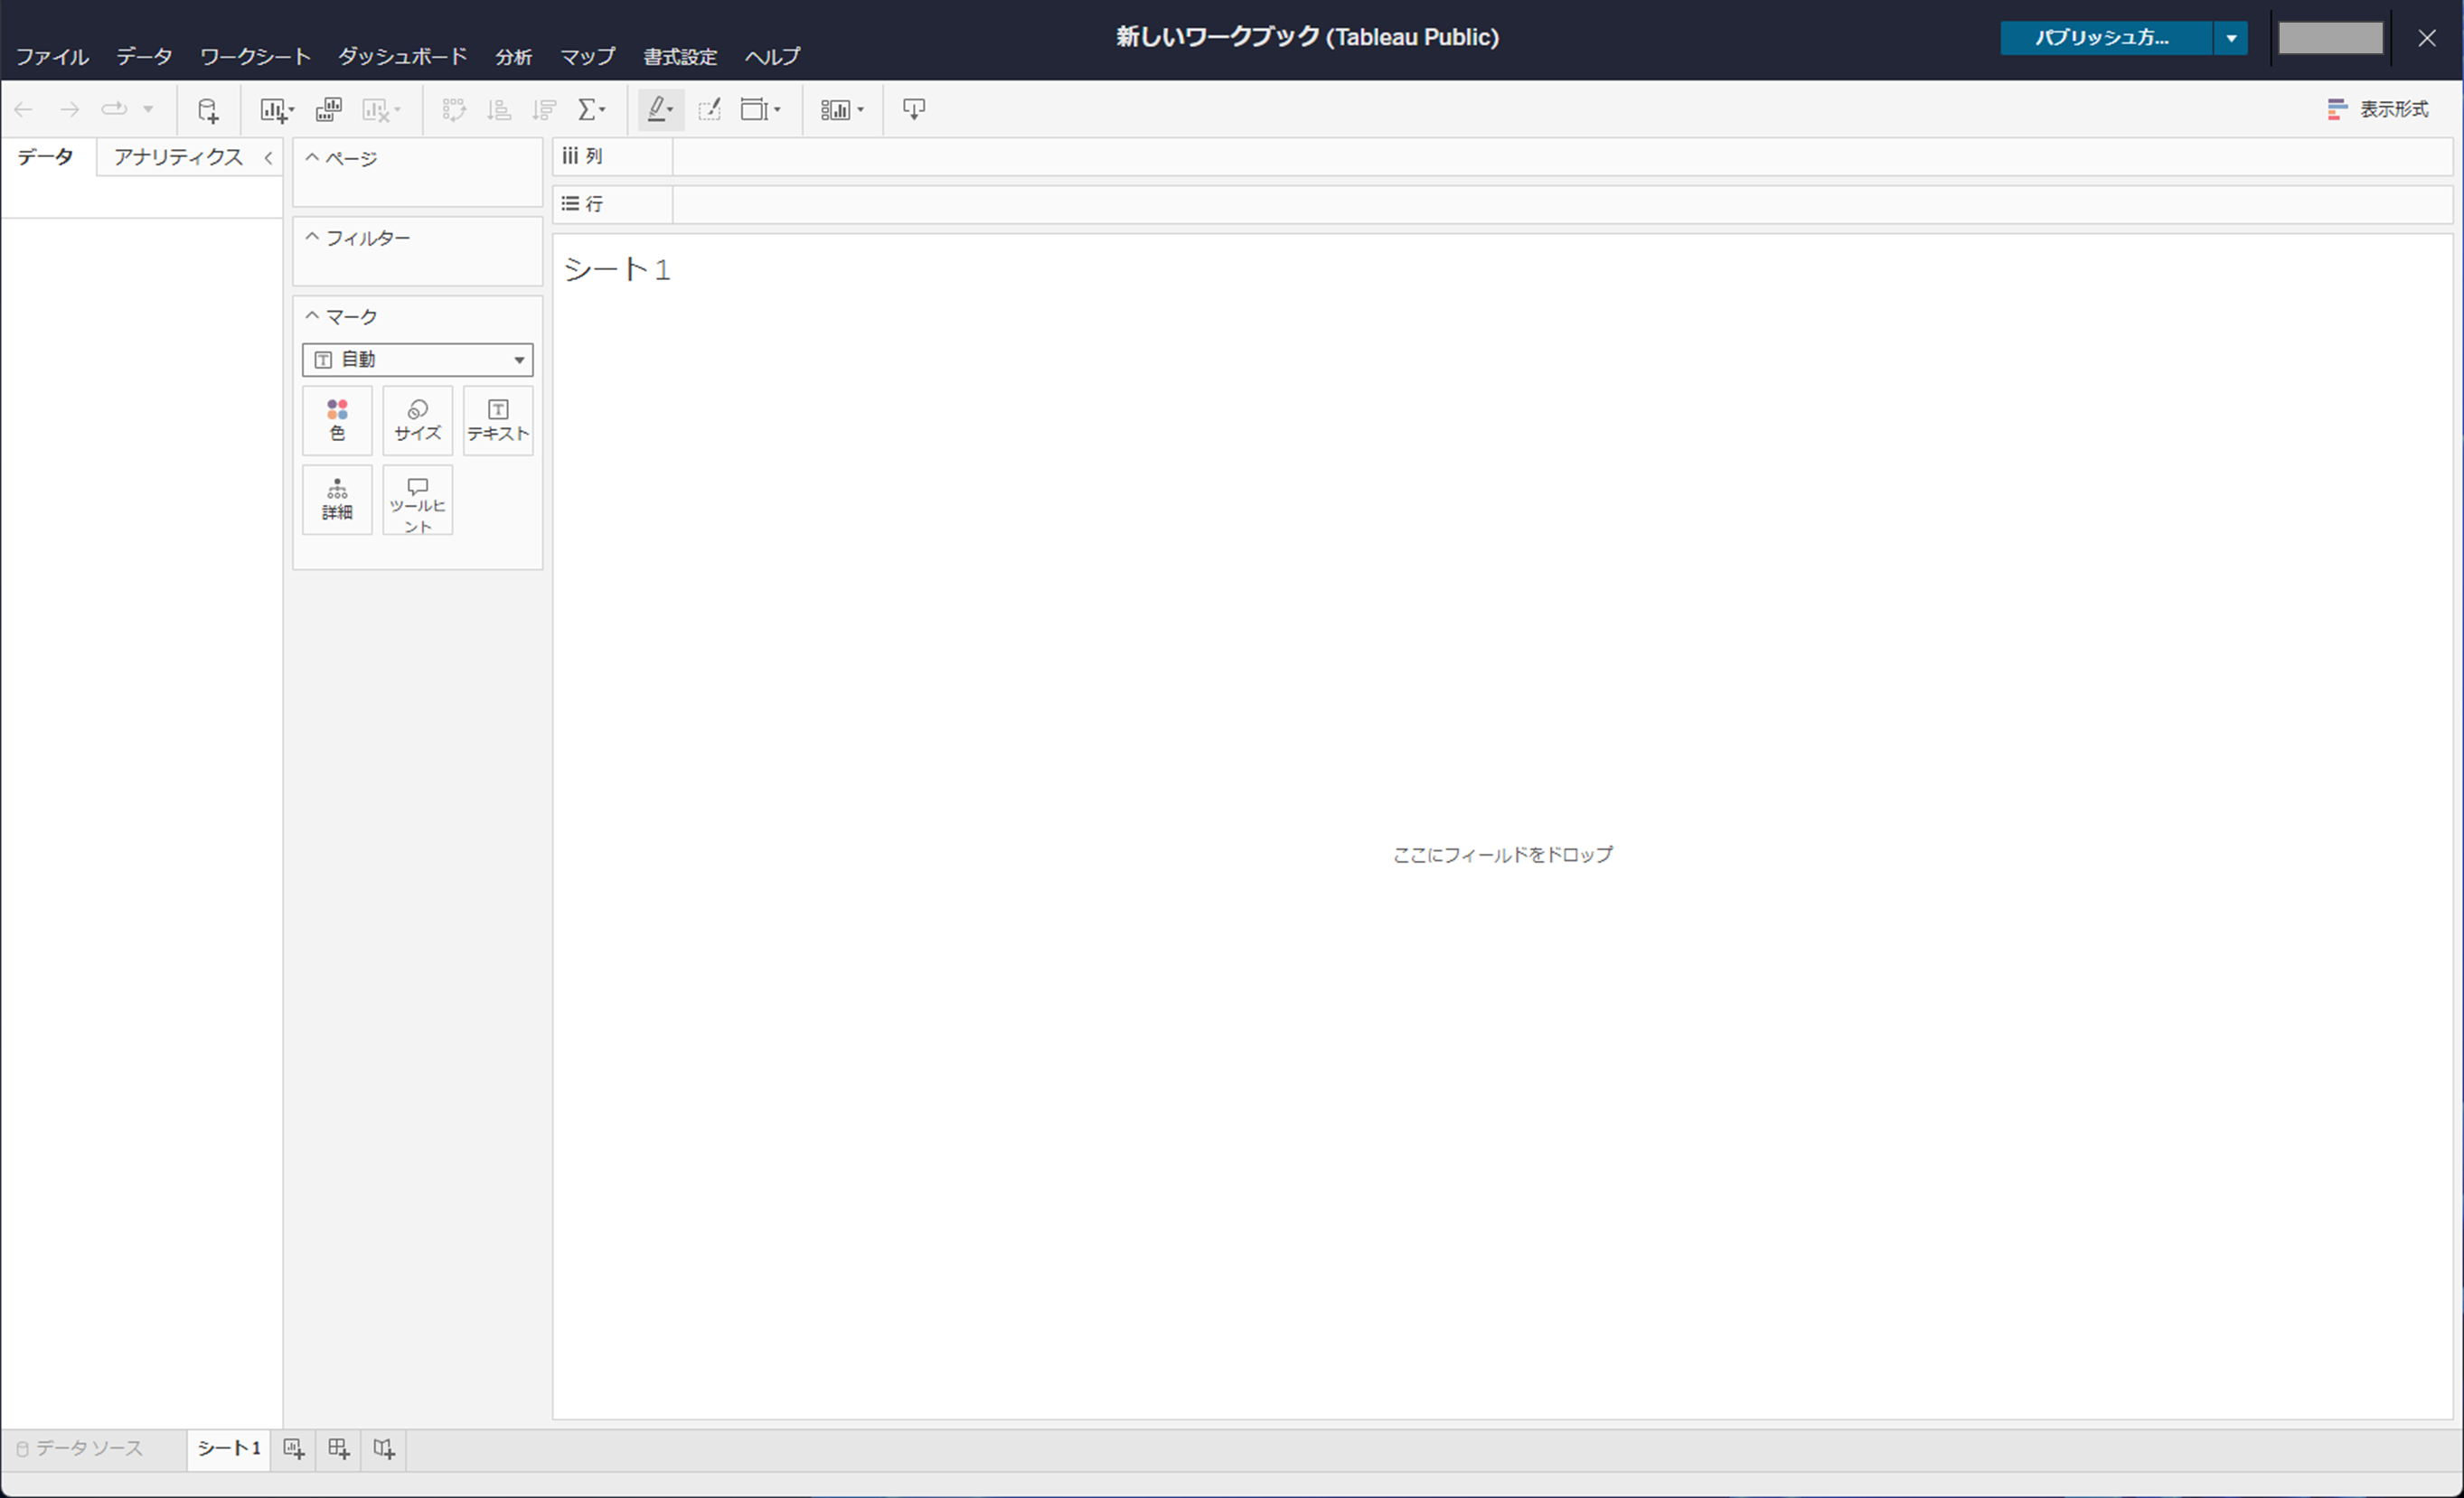Add a new dashboard from bottom tabs
Image resolution: width=2464 pixels, height=1498 pixels.
coord(339,1448)
